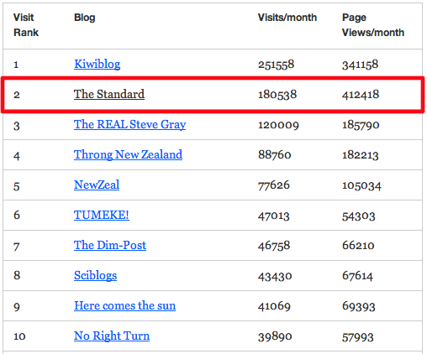Viewport: 427px width, 354px height.
Task: Open The Dim-Post link
Action: pos(110,245)
